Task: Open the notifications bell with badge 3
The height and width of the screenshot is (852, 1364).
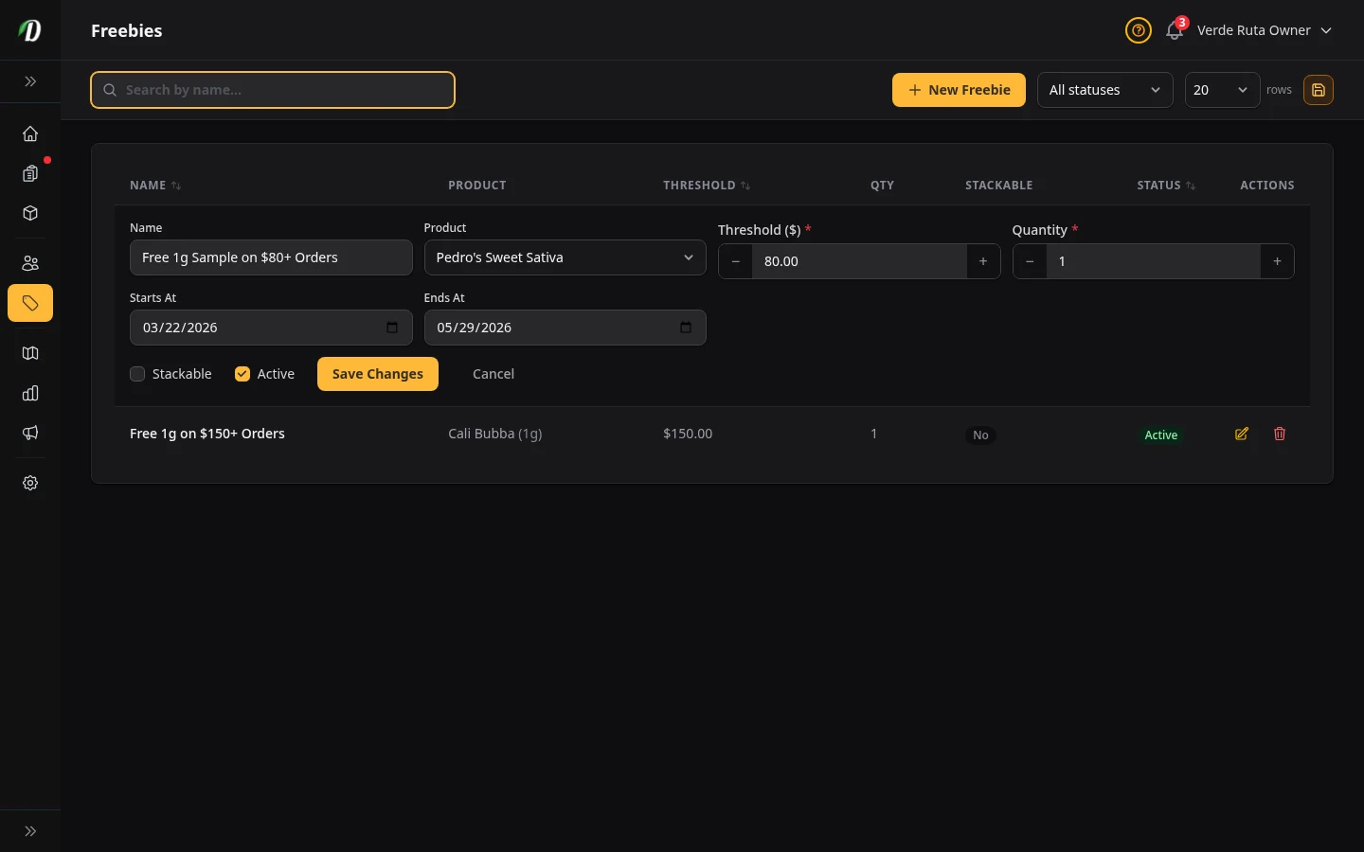Action: (1175, 29)
